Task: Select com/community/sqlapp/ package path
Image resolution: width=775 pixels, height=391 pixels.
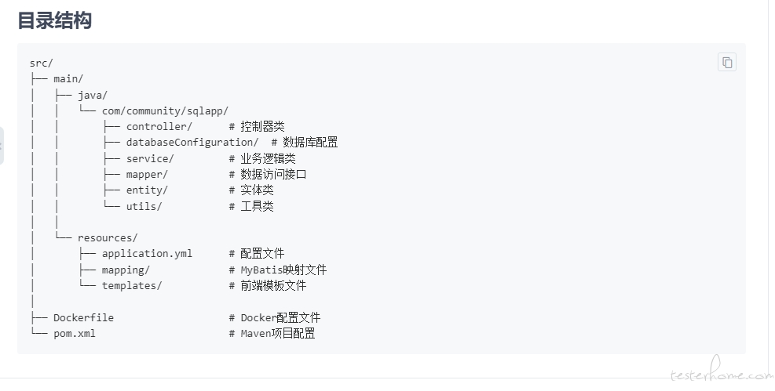Action: click(x=165, y=111)
